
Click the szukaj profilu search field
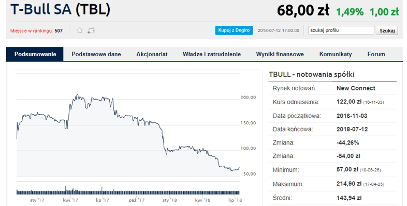341,30
